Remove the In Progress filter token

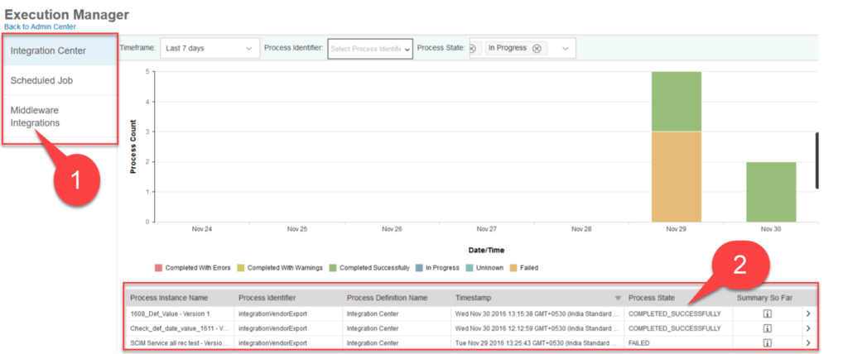pos(537,48)
